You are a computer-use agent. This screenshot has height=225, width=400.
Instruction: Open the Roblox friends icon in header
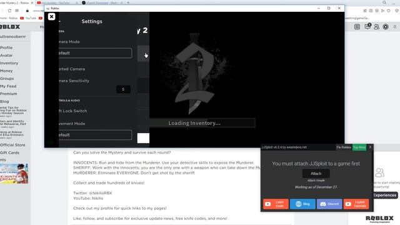(376, 26)
